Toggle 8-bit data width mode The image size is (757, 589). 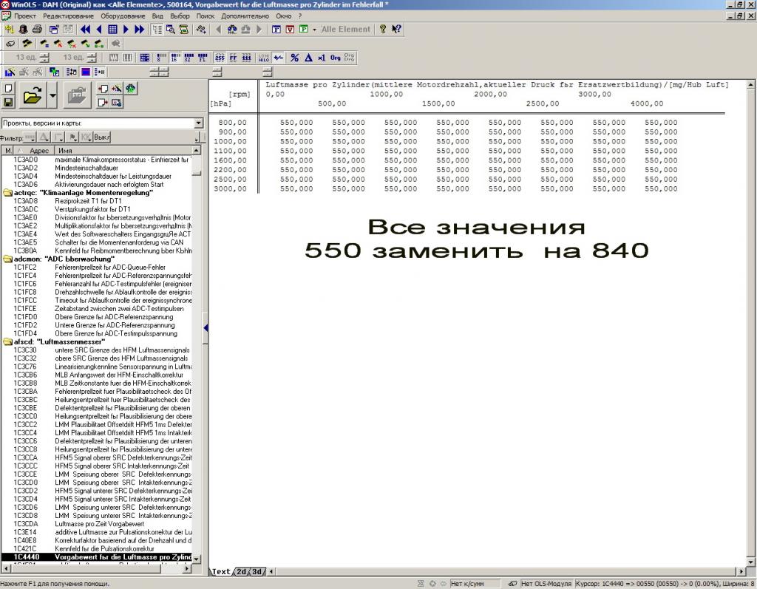pos(162,58)
